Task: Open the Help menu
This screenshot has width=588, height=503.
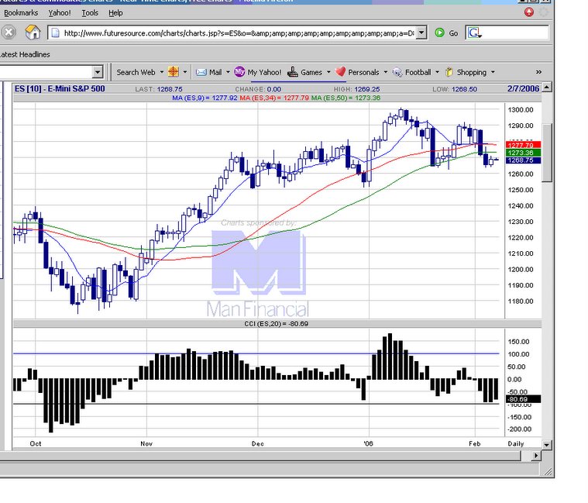Action: tap(115, 12)
